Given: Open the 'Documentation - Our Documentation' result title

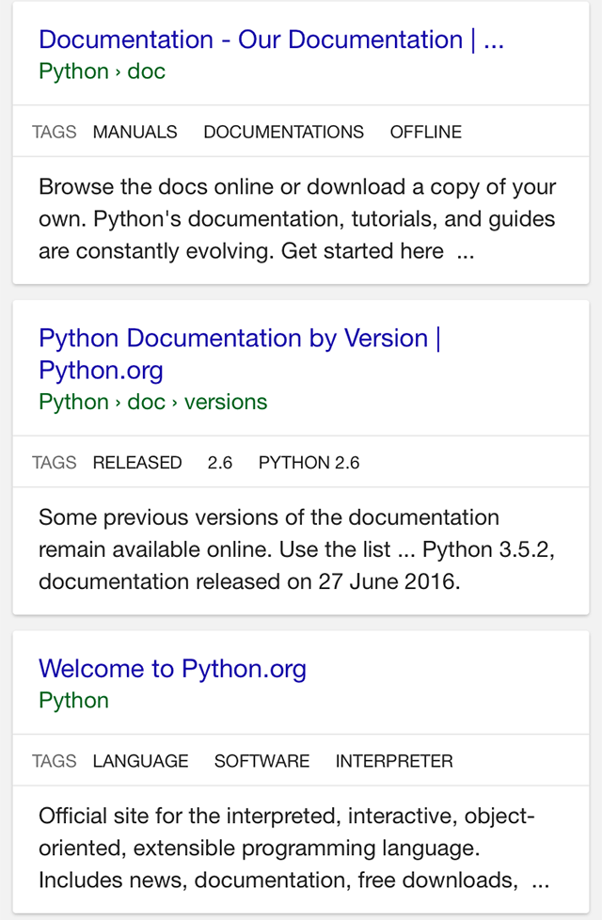Looking at the screenshot, I should point(271,40).
